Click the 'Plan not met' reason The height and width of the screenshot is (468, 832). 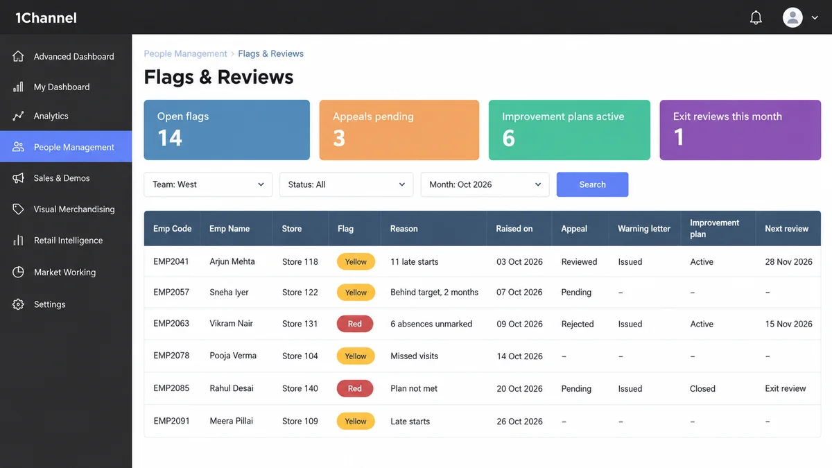tap(414, 388)
